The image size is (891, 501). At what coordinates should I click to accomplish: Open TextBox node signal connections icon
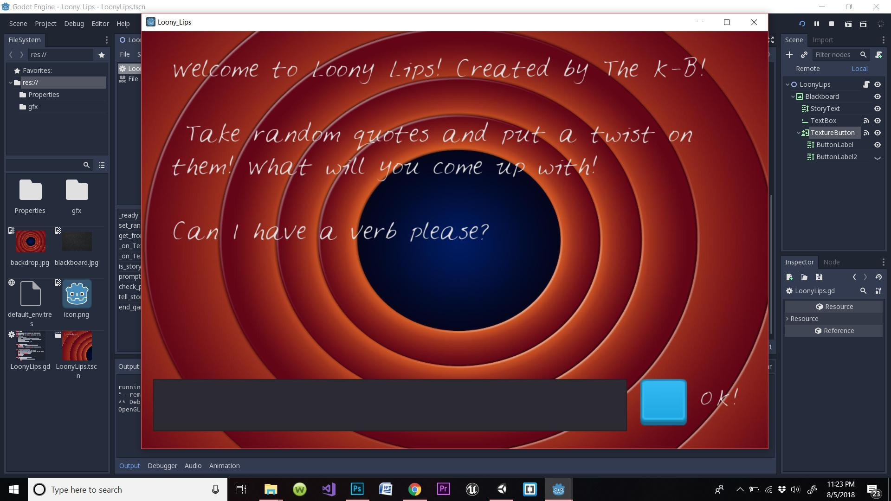(x=866, y=121)
